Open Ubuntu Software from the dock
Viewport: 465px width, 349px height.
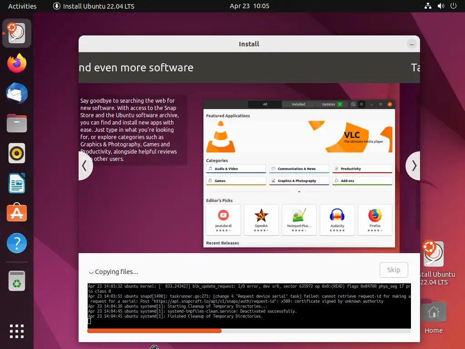coord(17,213)
